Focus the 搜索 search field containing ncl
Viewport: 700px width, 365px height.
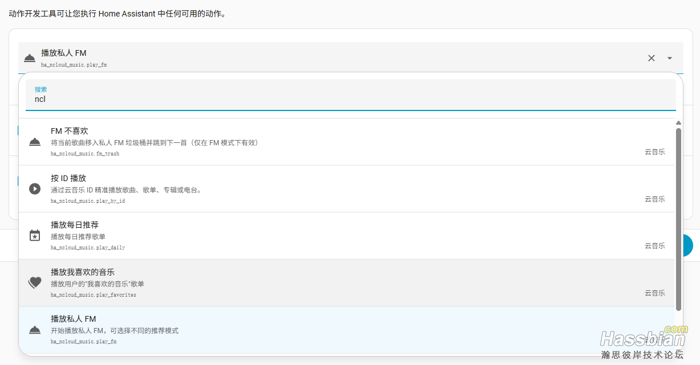click(350, 99)
